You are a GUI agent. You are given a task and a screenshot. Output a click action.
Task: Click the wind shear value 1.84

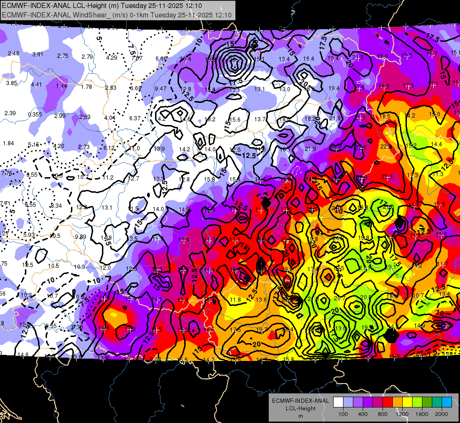click(x=8, y=143)
